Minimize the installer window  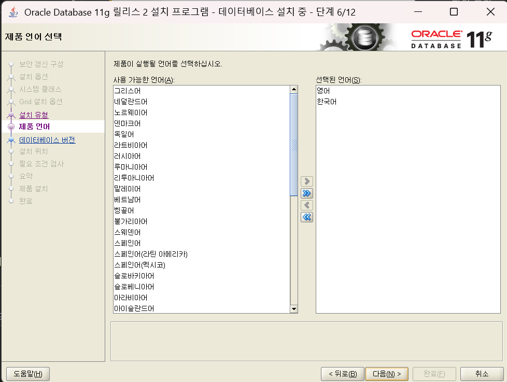[x=418, y=12]
